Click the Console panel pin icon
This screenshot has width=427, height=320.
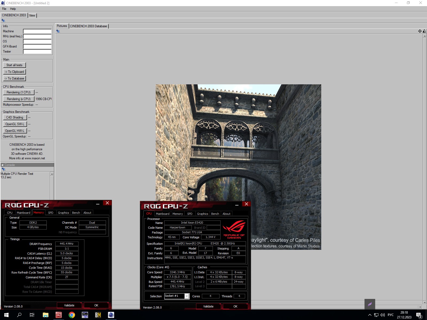(x=3, y=169)
